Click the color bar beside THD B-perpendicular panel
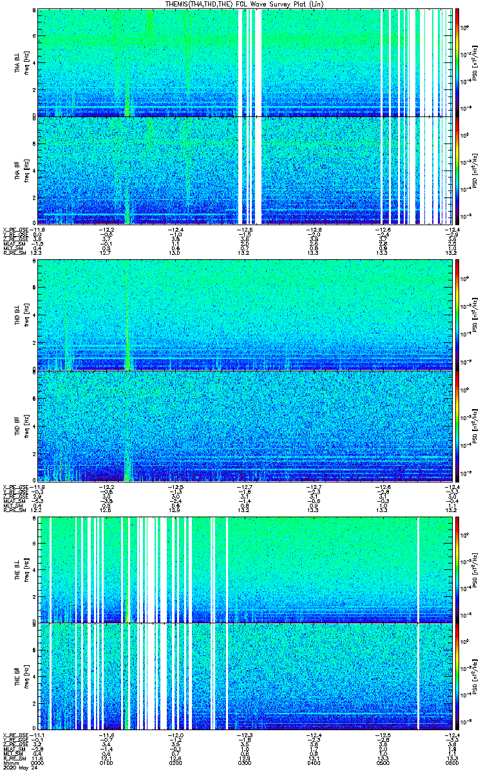Image resolution: width=483 pixels, height=772 pixels. pos(458,315)
